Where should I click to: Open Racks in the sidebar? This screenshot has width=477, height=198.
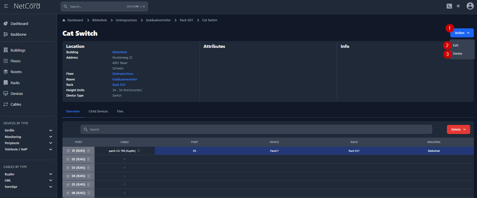(x=15, y=83)
